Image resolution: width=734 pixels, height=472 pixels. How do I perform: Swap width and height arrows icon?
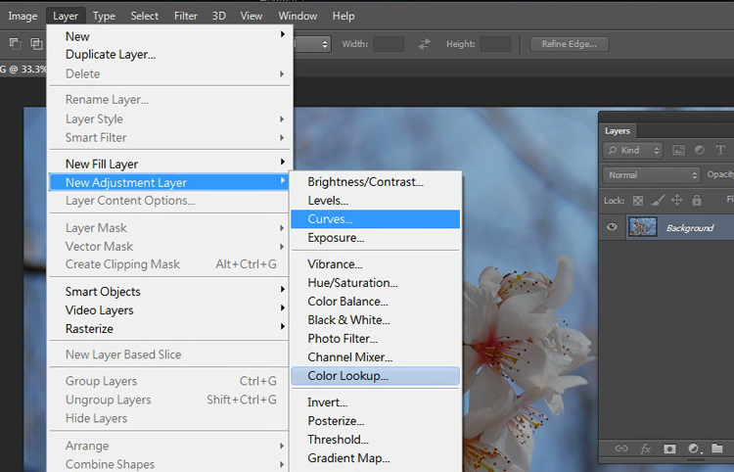tap(424, 44)
